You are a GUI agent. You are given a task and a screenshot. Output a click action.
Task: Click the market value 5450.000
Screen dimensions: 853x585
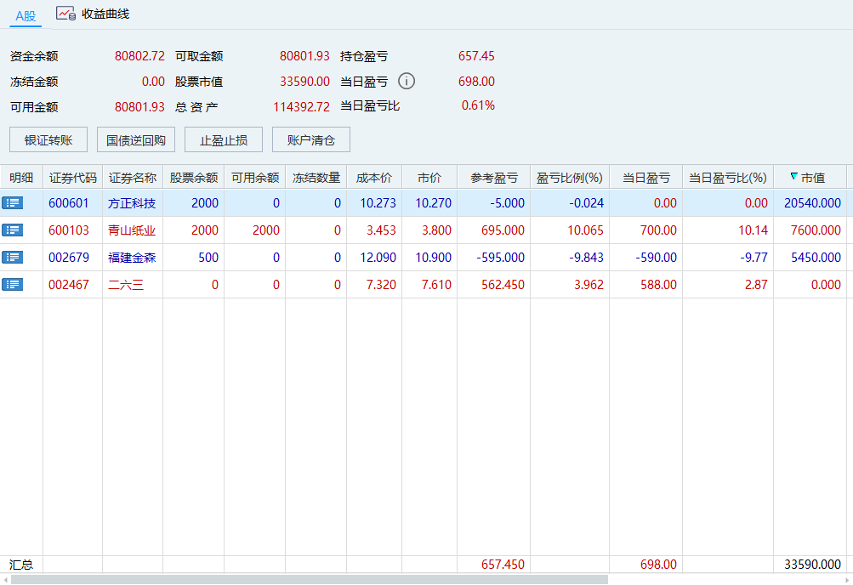(x=816, y=257)
